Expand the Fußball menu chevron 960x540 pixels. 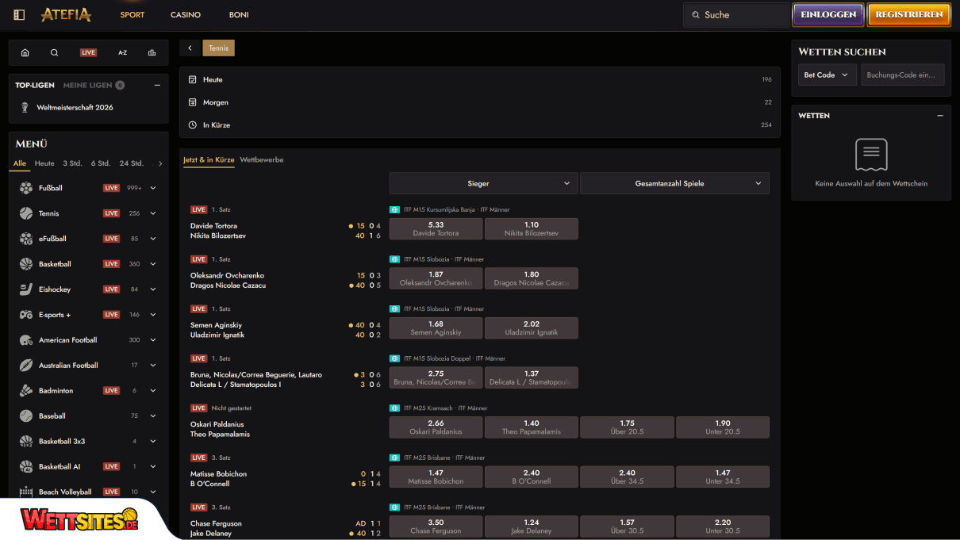pyautogui.click(x=153, y=188)
